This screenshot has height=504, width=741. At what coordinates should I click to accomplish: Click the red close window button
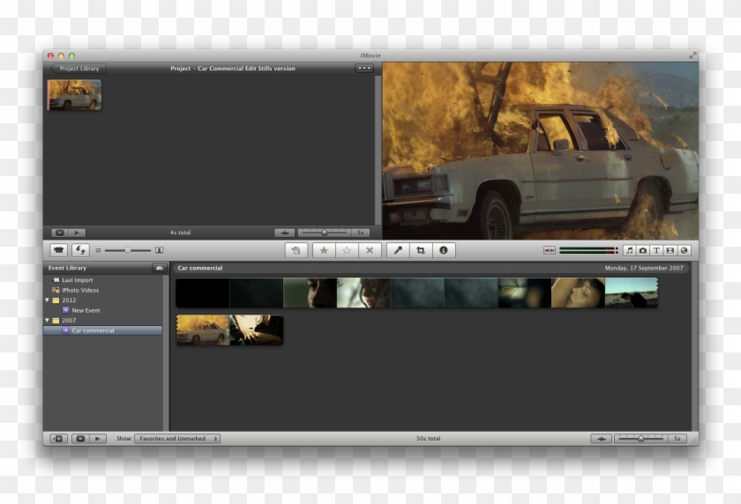click(50, 56)
